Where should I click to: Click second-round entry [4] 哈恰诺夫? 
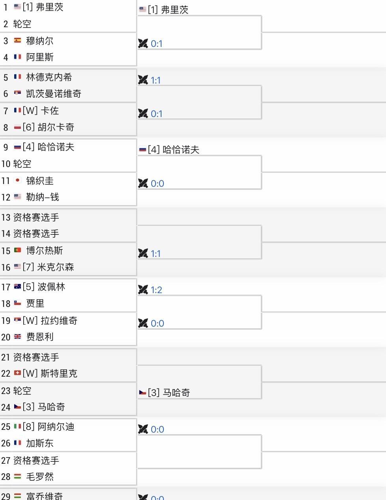pyautogui.click(x=173, y=150)
